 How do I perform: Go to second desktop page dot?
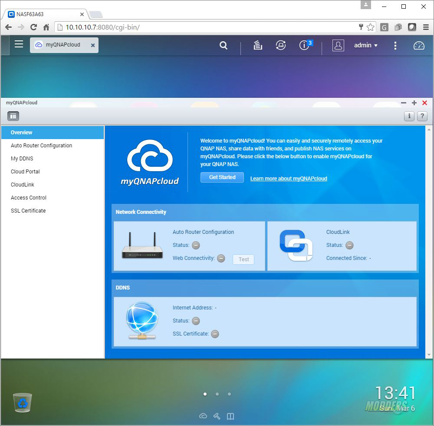pos(217,394)
